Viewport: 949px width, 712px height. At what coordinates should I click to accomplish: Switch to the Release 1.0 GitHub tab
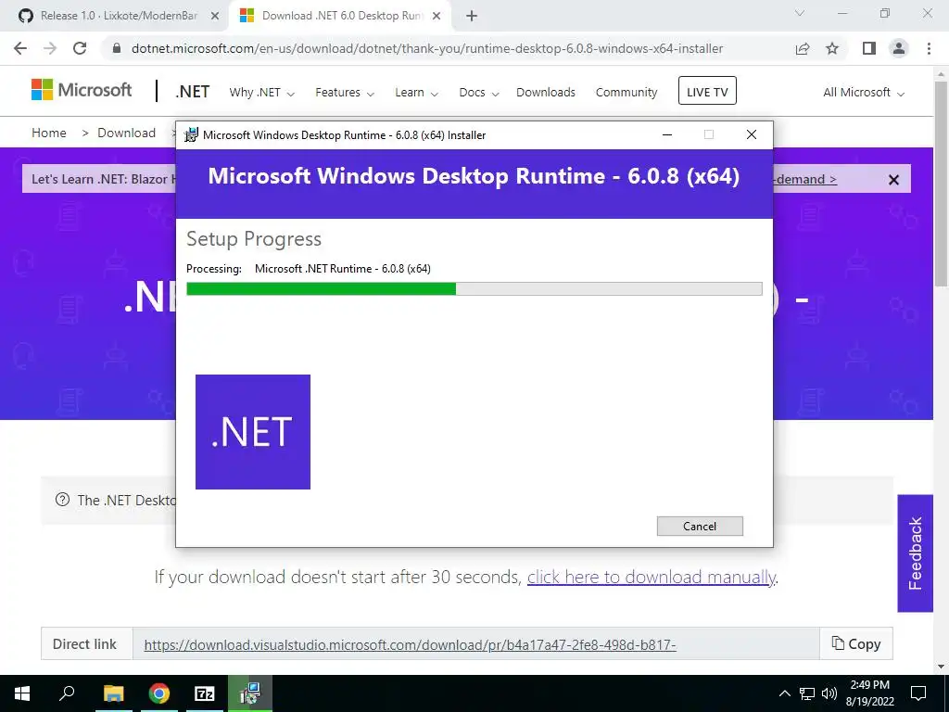pyautogui.click(x=118, y=17)
